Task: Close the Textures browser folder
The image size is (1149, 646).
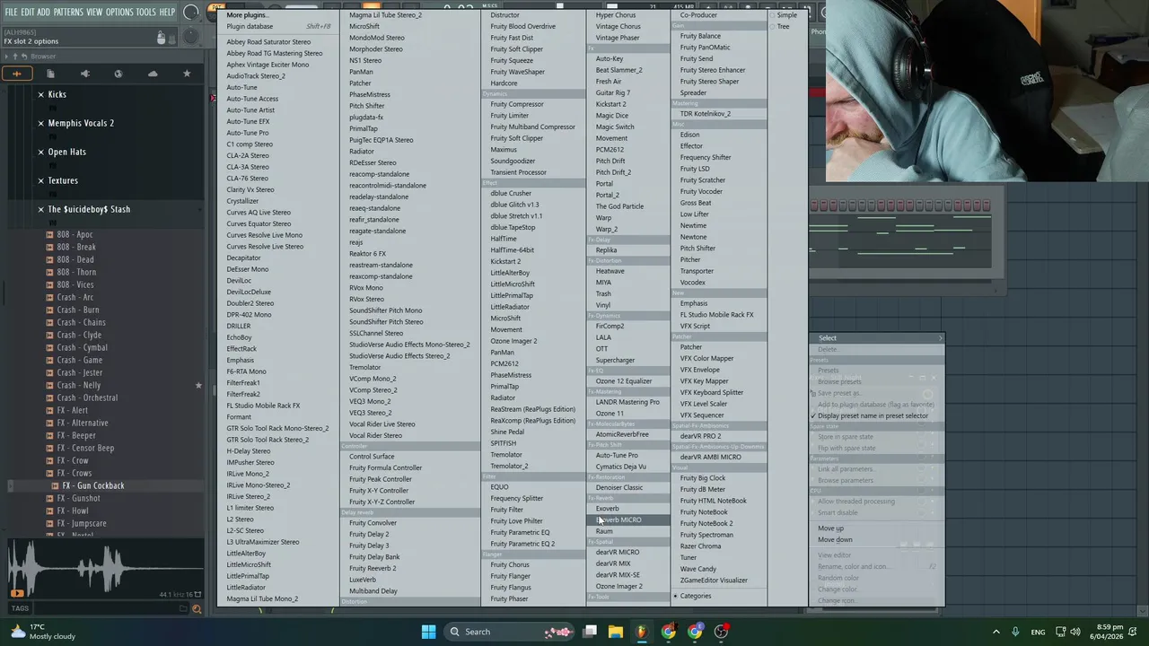Action: [40, 180]
